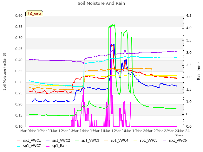This screenshot has width=203, height=152.
Task: Click the 4.5 rain axis label
Action: click(x=189, y=16)
